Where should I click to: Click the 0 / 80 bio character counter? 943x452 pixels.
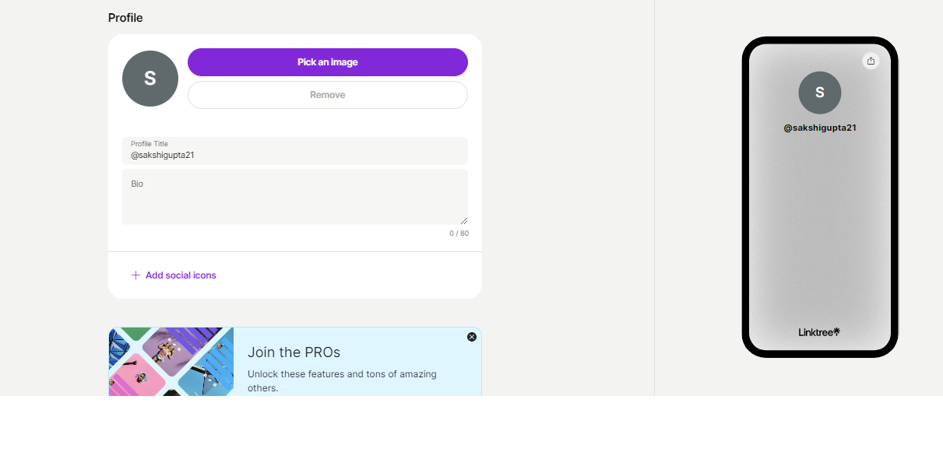pyautogui.click(x=459, y=233)
